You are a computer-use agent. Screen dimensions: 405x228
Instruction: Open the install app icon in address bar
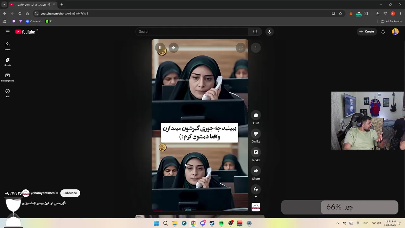[x=333, y=14]
